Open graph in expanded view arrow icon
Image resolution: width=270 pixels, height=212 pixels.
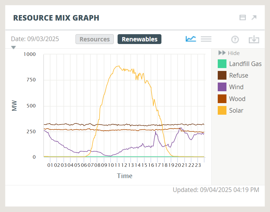[254, 18]
